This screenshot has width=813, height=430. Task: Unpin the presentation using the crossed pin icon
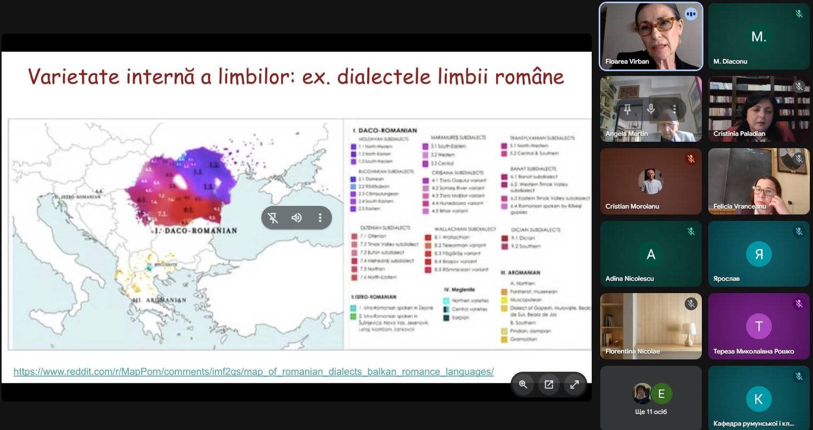[x=273, y=218]
